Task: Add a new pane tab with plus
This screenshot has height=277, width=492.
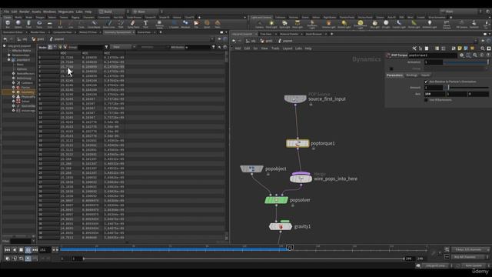Action: coord(161,32)
